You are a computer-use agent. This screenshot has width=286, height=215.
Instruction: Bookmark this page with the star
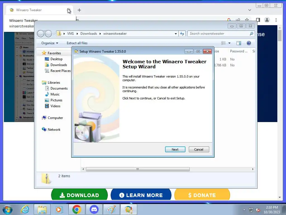(247, 20)
